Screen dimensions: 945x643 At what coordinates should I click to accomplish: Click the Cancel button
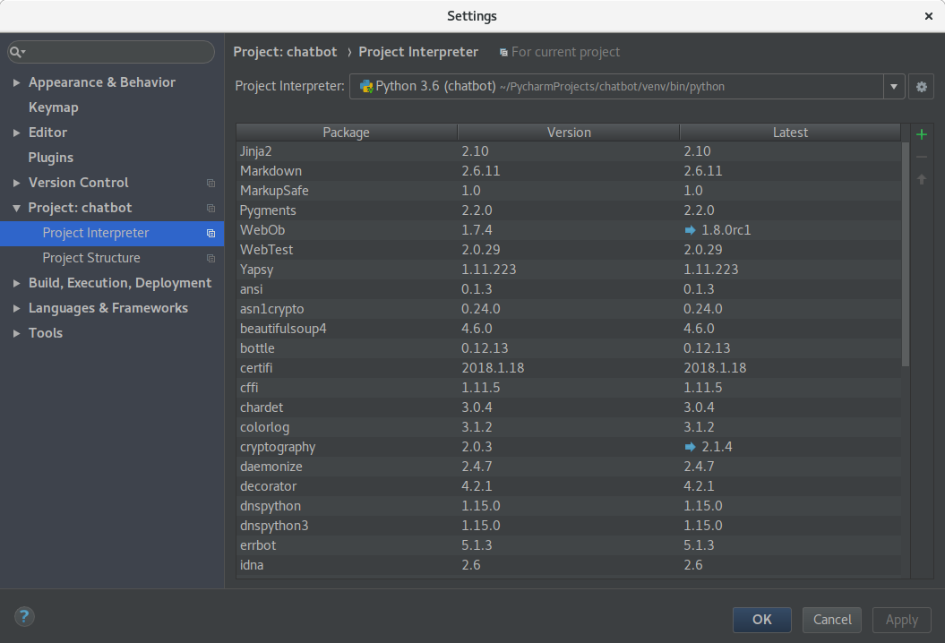(x=832, y=620)
